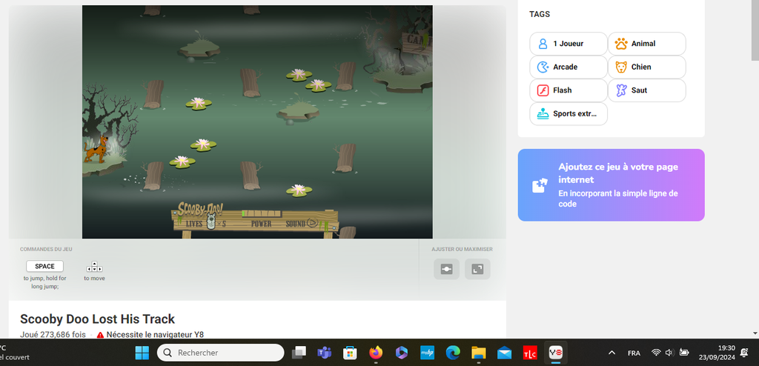Open the volume control in system tray
Image resolution: width=759 pixels, height=366 pixels.
coord(670,353)
